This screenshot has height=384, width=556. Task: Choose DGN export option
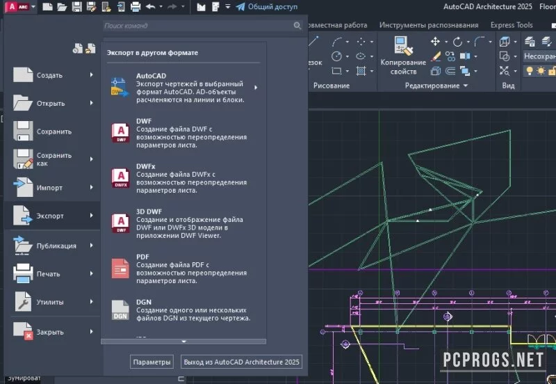tap(183, 310)
